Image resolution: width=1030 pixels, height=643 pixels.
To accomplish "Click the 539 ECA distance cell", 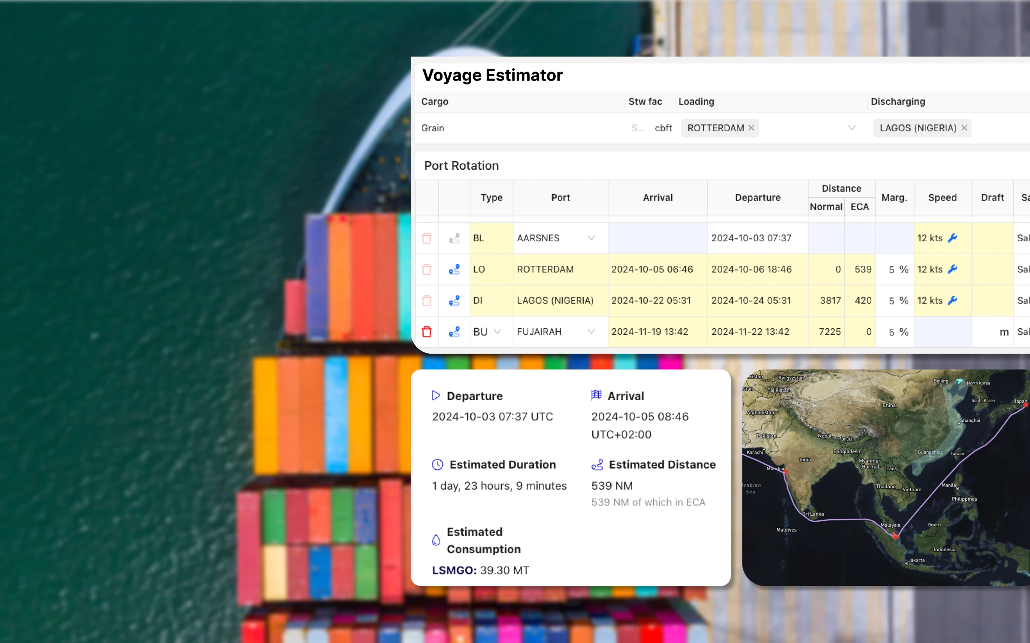I will coord(860,270).
